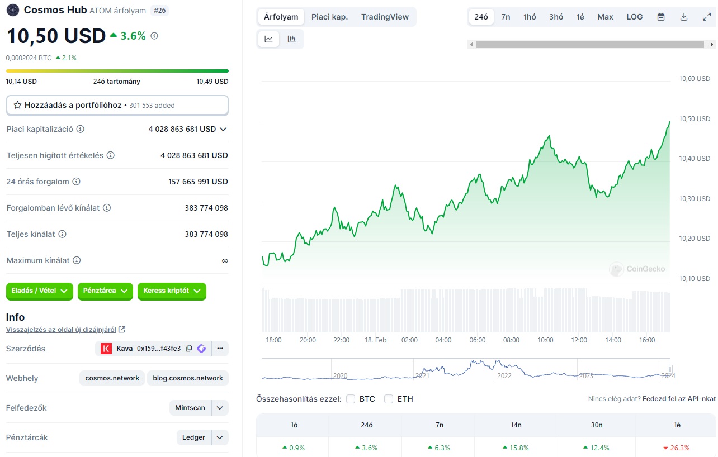Click the horizontal scrollbar thumb below the time ranges
This screenshot has height=457, width=718.
click(591, 44)
